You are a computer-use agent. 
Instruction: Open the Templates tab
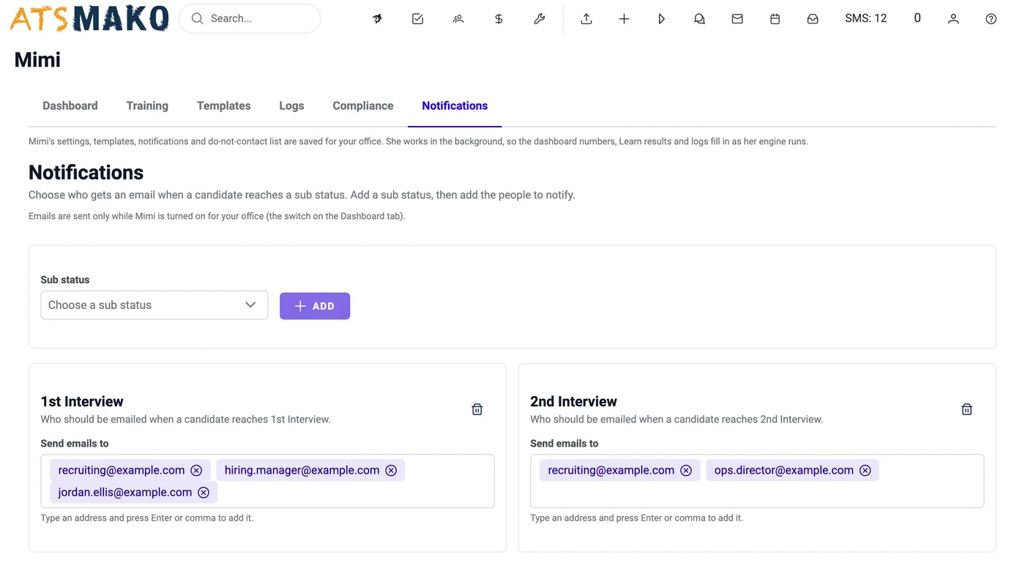[x=224, y=105]
